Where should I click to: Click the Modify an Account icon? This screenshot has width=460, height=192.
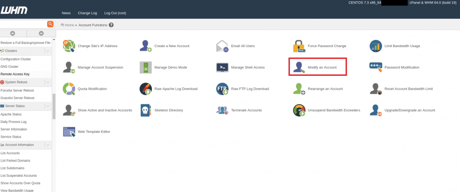coord(297,67)
